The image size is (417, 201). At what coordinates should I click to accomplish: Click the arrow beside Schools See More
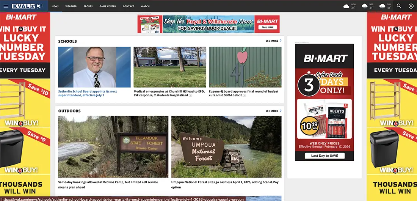281,41
